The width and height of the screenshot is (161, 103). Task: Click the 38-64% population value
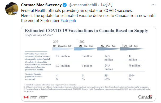click(107, 77)
